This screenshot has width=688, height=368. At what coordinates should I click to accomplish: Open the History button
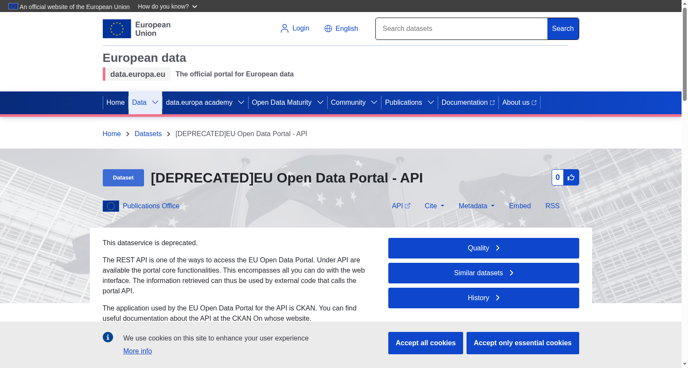[x=484, y=298]
